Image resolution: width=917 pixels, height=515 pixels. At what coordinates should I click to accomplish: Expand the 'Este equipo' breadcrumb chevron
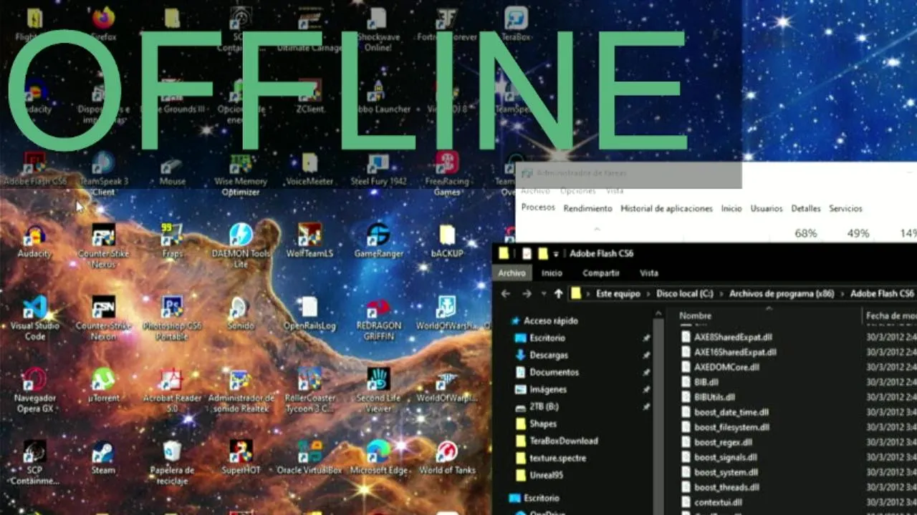click(648, 294)
